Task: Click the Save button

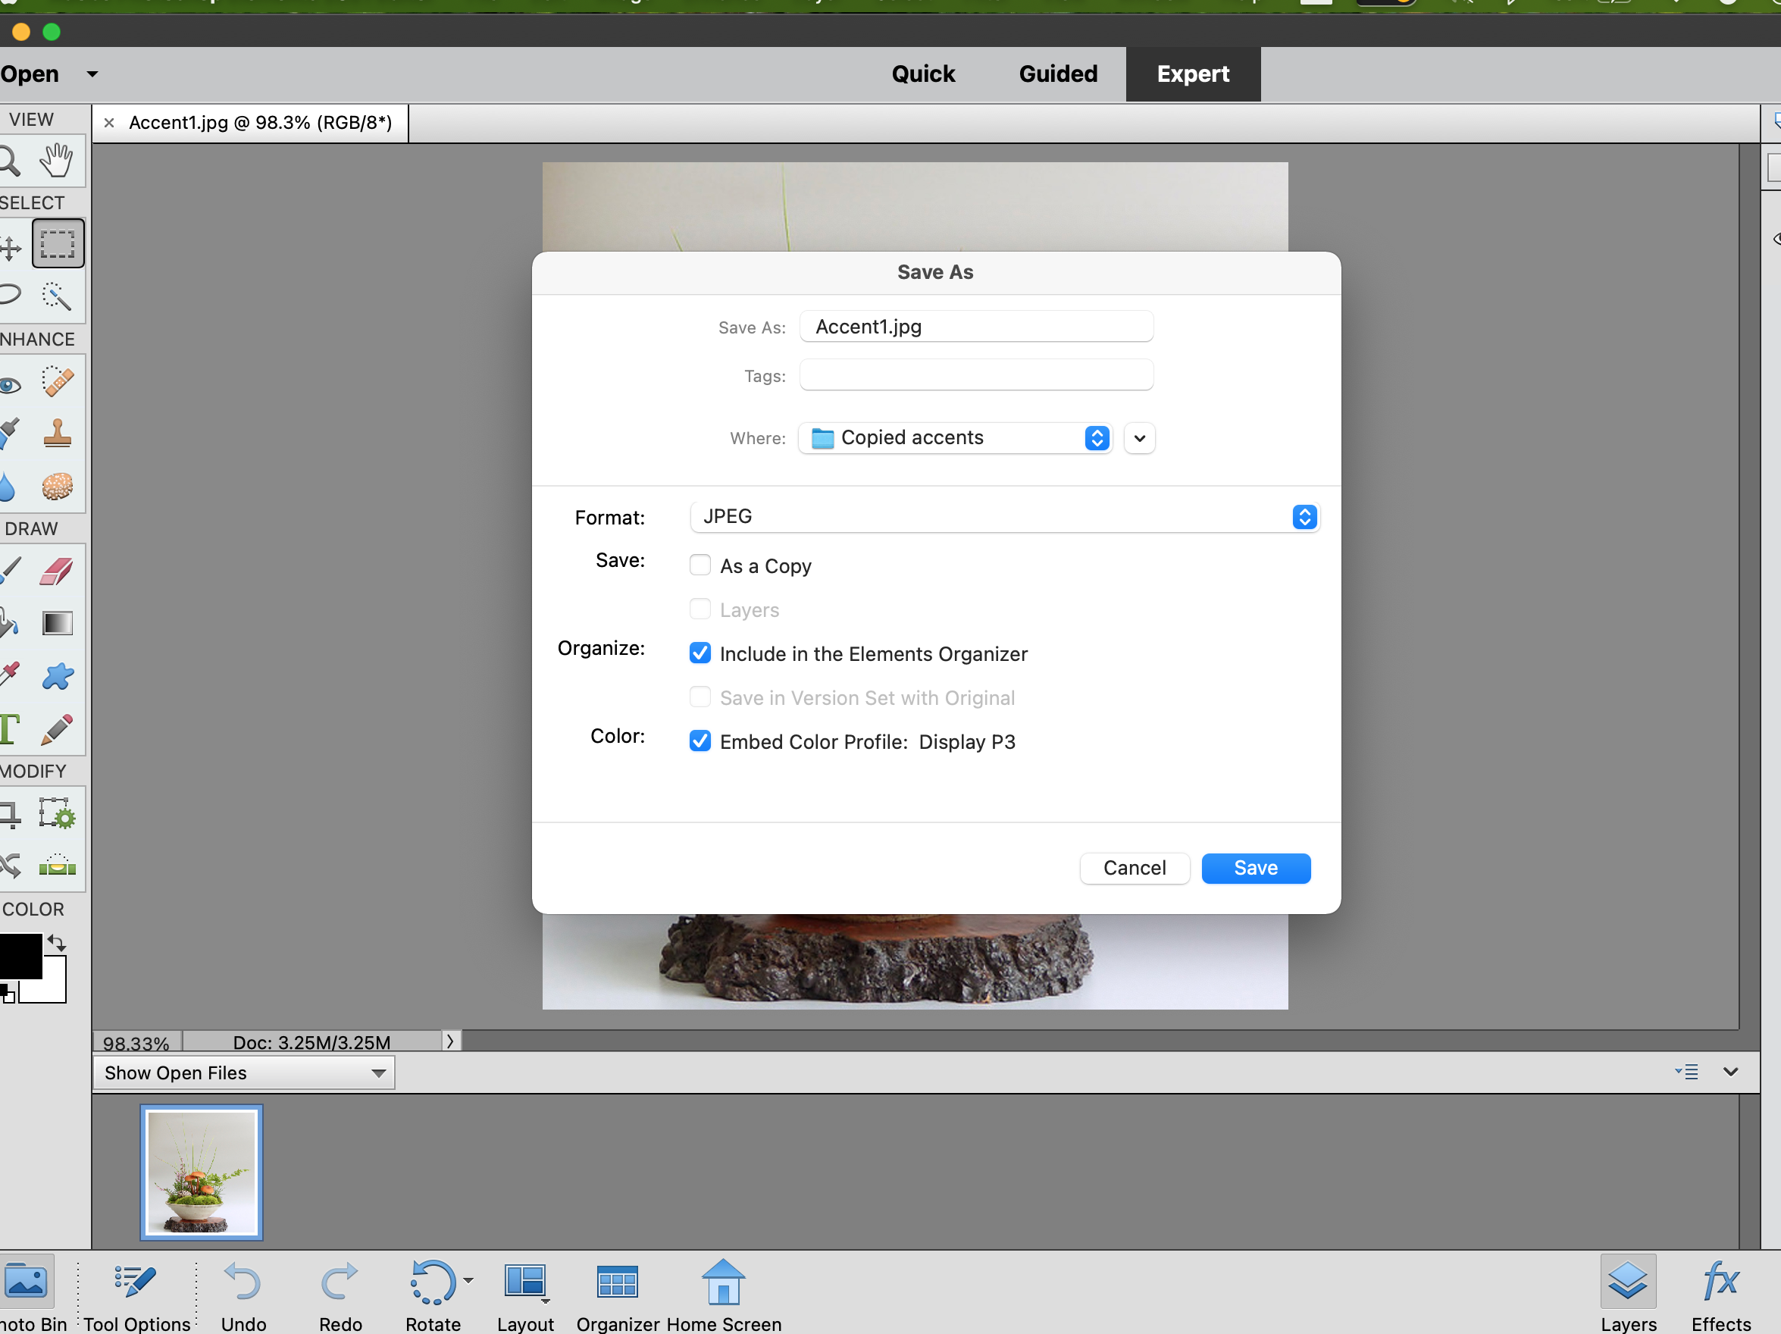Action: pyautogui.click(x=1254, y=868)
